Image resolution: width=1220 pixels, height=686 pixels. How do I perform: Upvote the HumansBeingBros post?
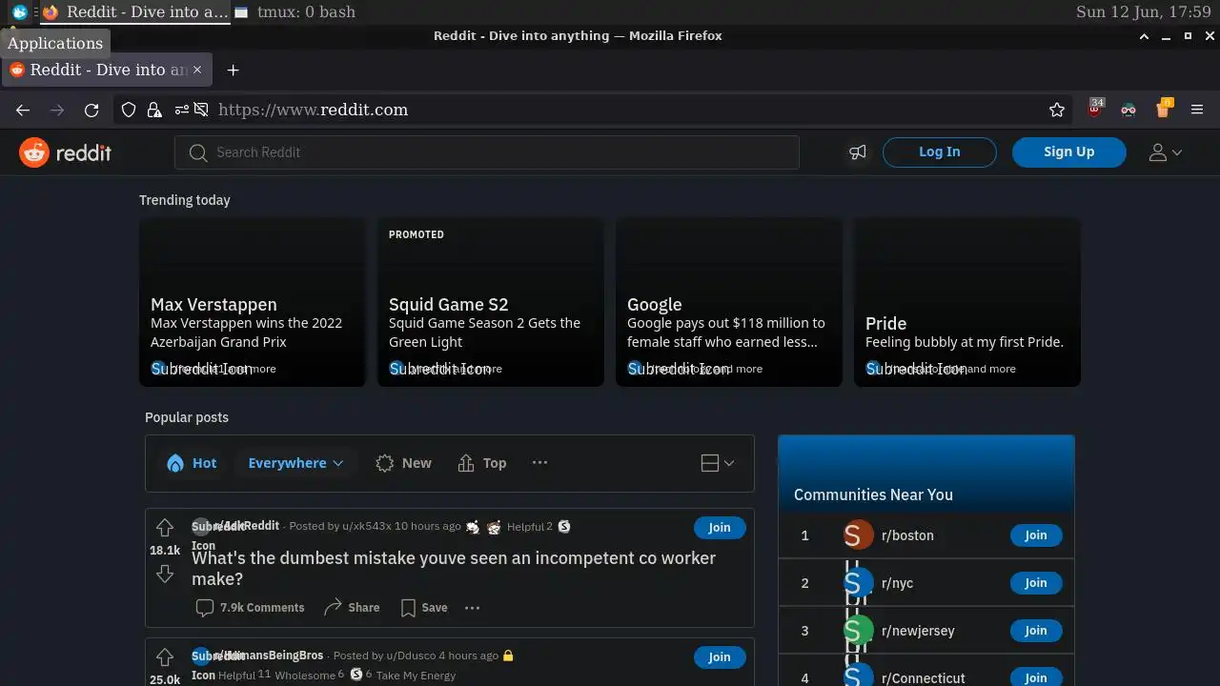(165, 656)
